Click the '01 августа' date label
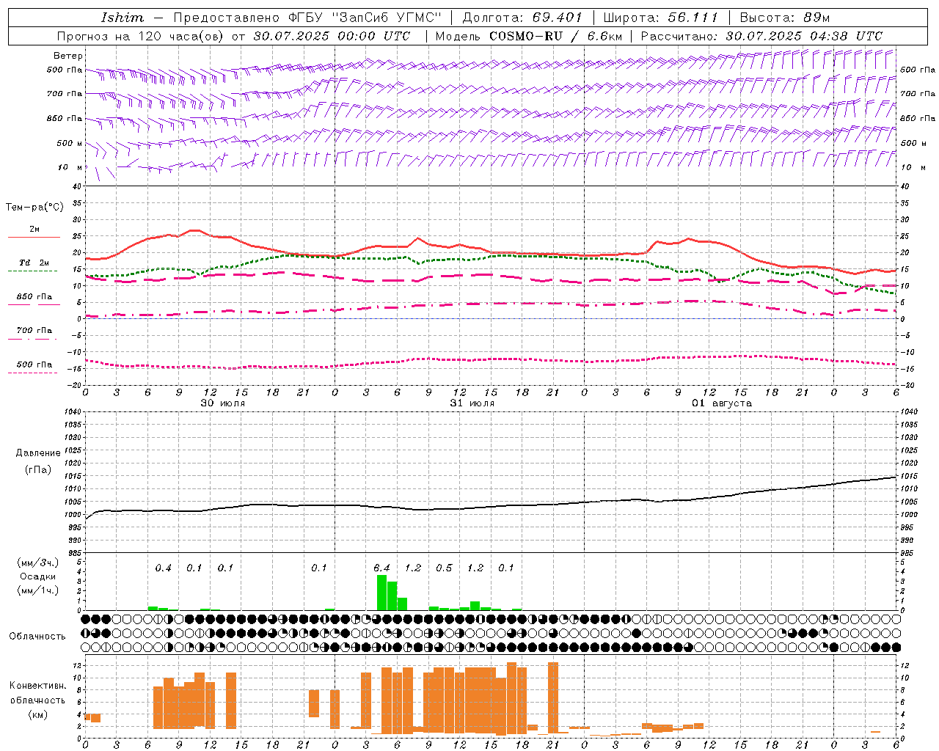Image resolution: width=939 pixels, height=751 pixels. point(722,403)
